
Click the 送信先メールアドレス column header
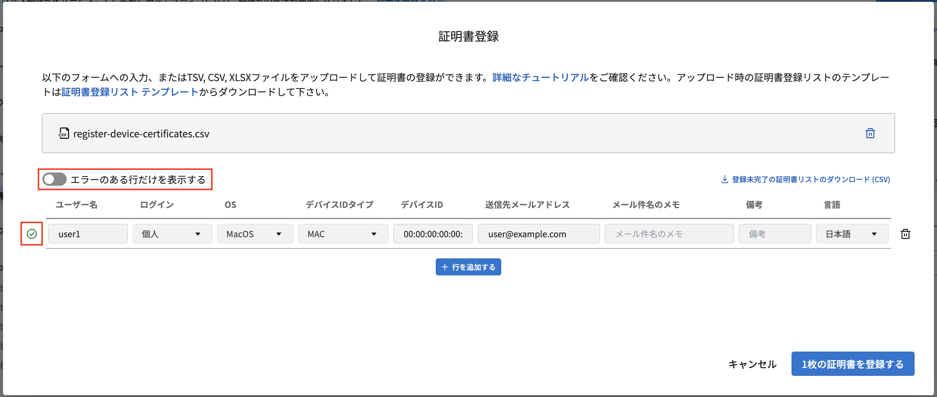(527, 205)
